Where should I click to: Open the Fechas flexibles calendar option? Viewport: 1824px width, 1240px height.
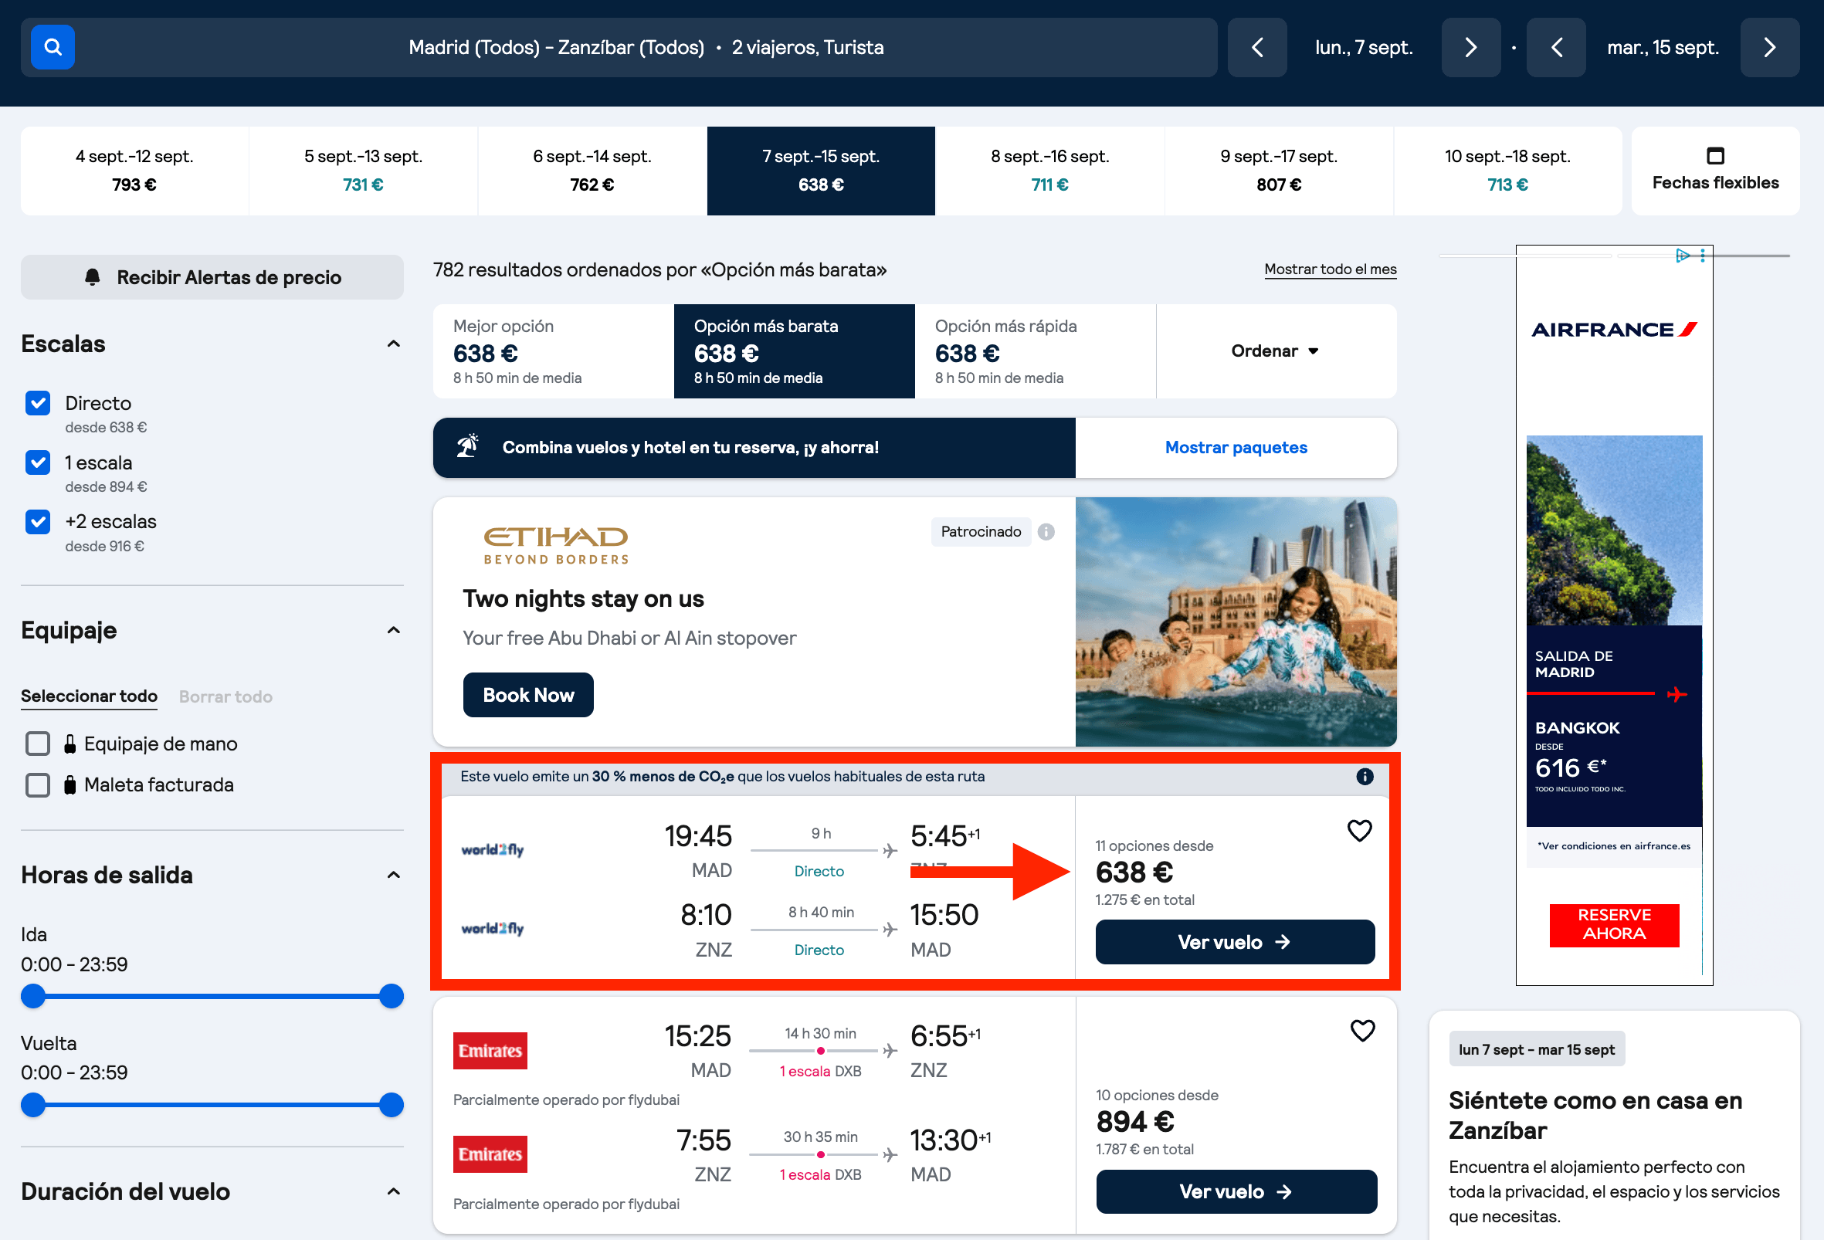pos(1715,171)
